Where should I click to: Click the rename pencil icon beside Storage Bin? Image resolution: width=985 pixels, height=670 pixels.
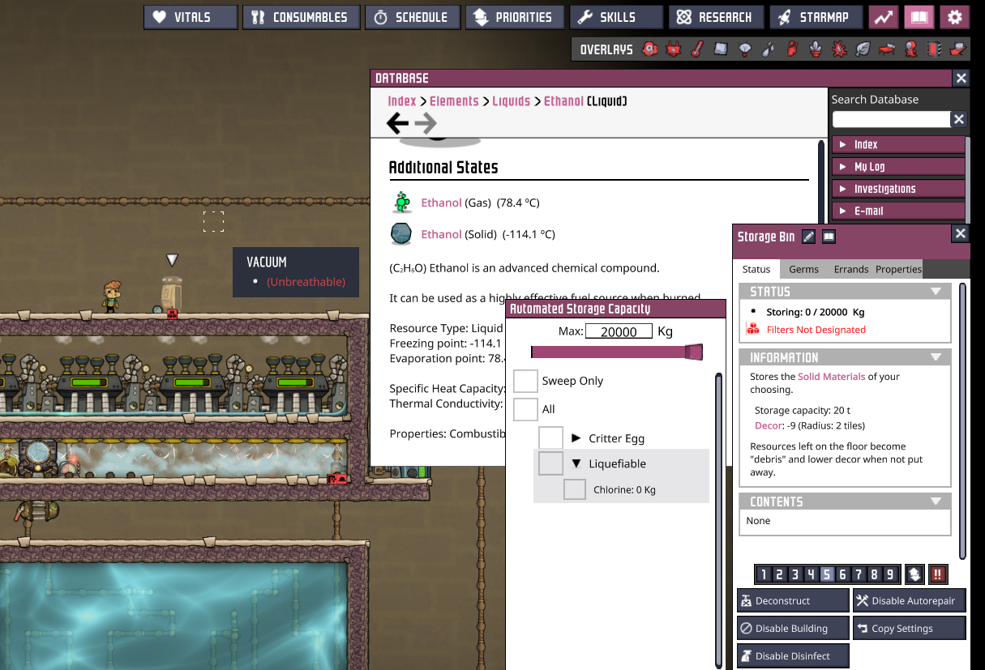point(808,237)
